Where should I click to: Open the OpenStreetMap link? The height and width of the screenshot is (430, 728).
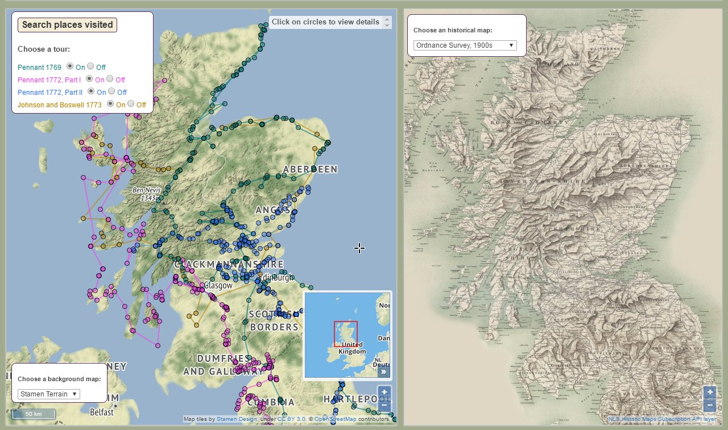(x=336, y=419)
